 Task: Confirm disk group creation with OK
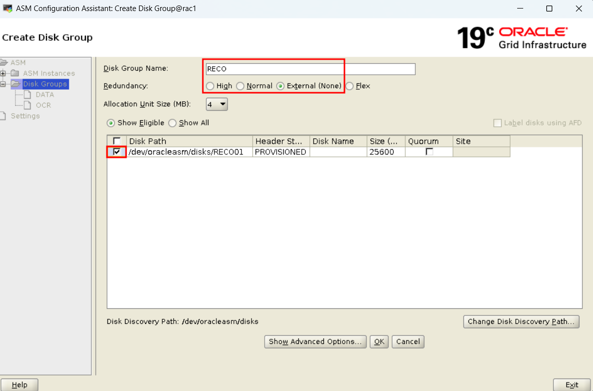(379, 341)
